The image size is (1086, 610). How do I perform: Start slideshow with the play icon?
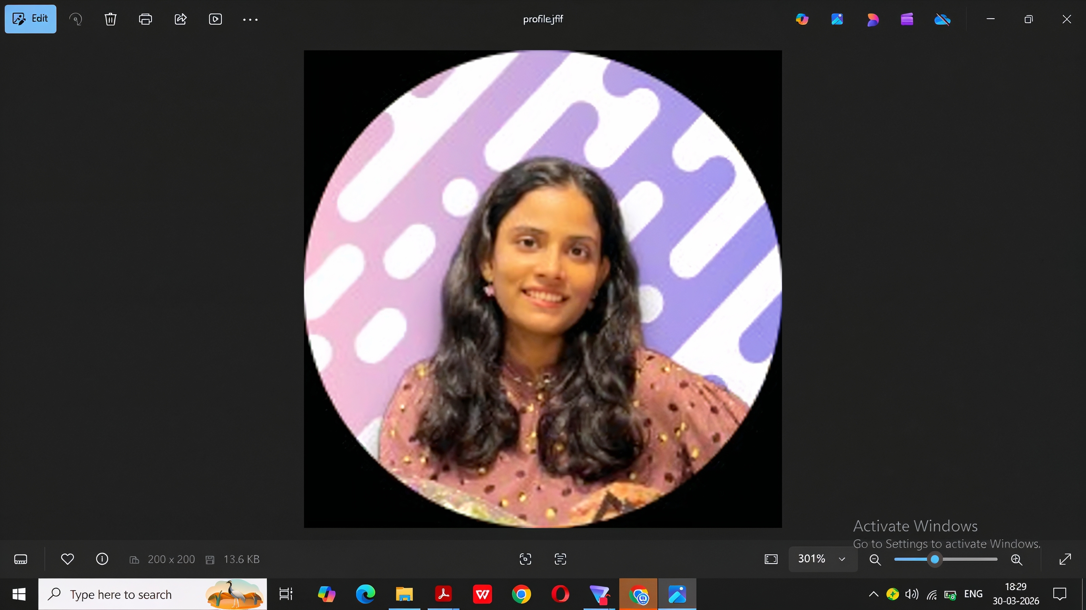(215, 19)
